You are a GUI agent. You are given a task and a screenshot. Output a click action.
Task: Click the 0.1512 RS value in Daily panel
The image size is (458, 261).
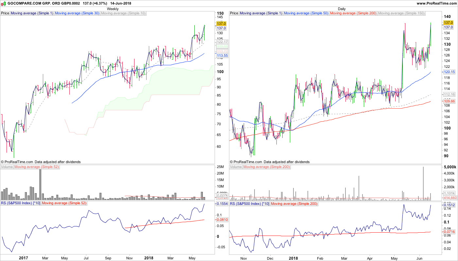click(x=449, y=205)
